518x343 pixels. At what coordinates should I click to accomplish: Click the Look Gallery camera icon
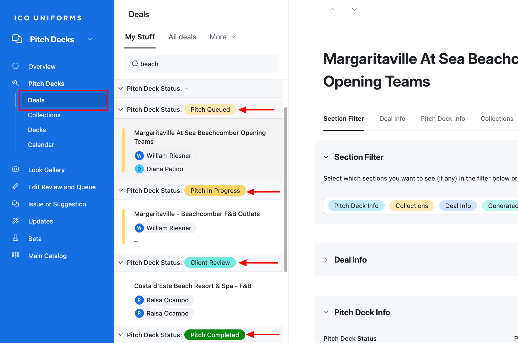[15, 169]
